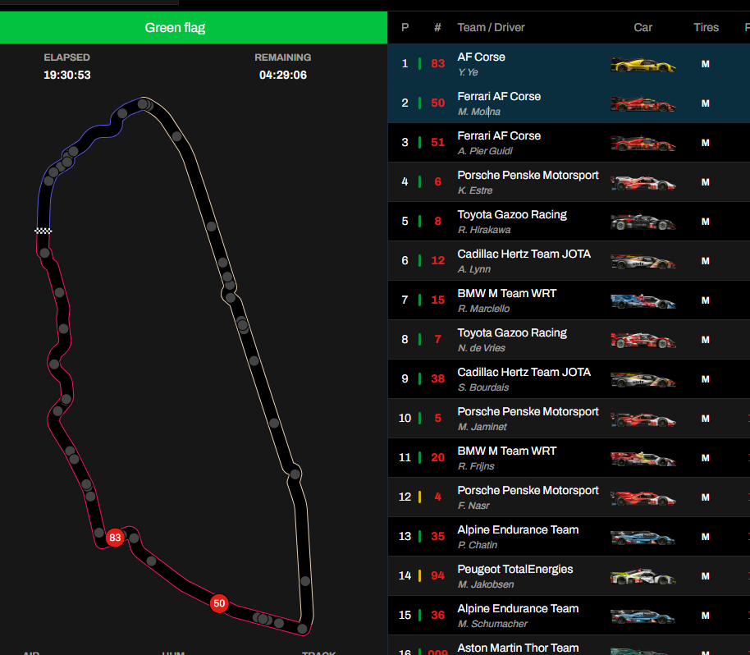Click the yellow status bar for car 4
This screenshot has height=655, width=750.
point(420,497)
